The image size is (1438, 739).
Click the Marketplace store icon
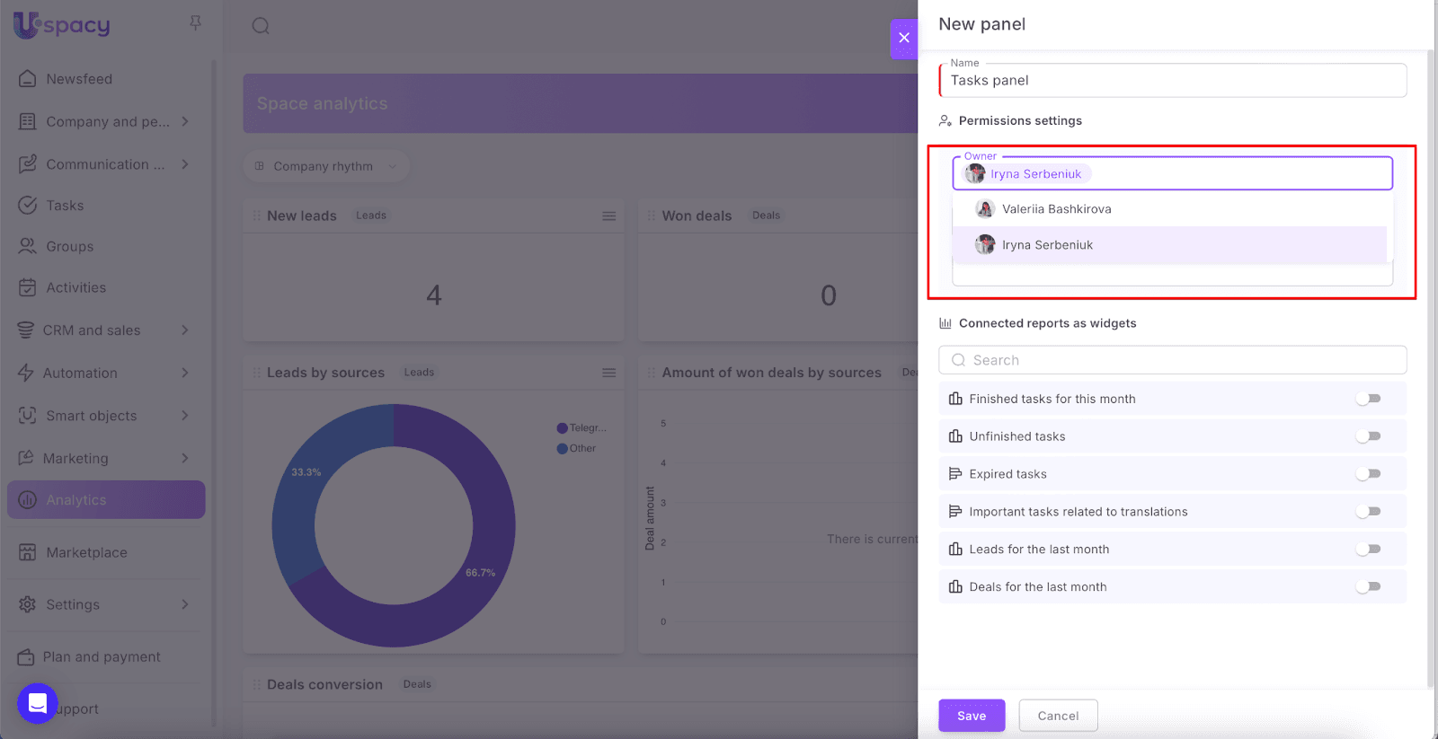28,552
